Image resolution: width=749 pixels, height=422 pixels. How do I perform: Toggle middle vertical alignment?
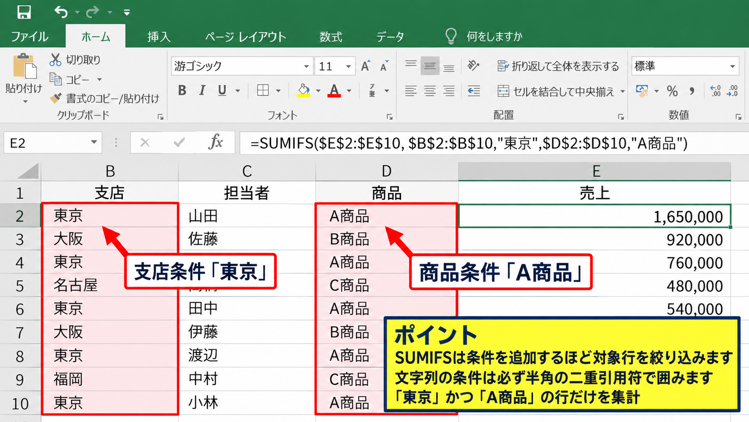point(430,66)
